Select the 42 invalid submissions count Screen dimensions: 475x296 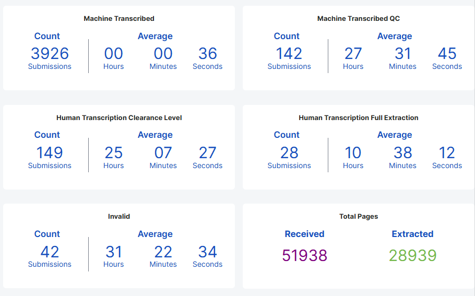[50, 252]
